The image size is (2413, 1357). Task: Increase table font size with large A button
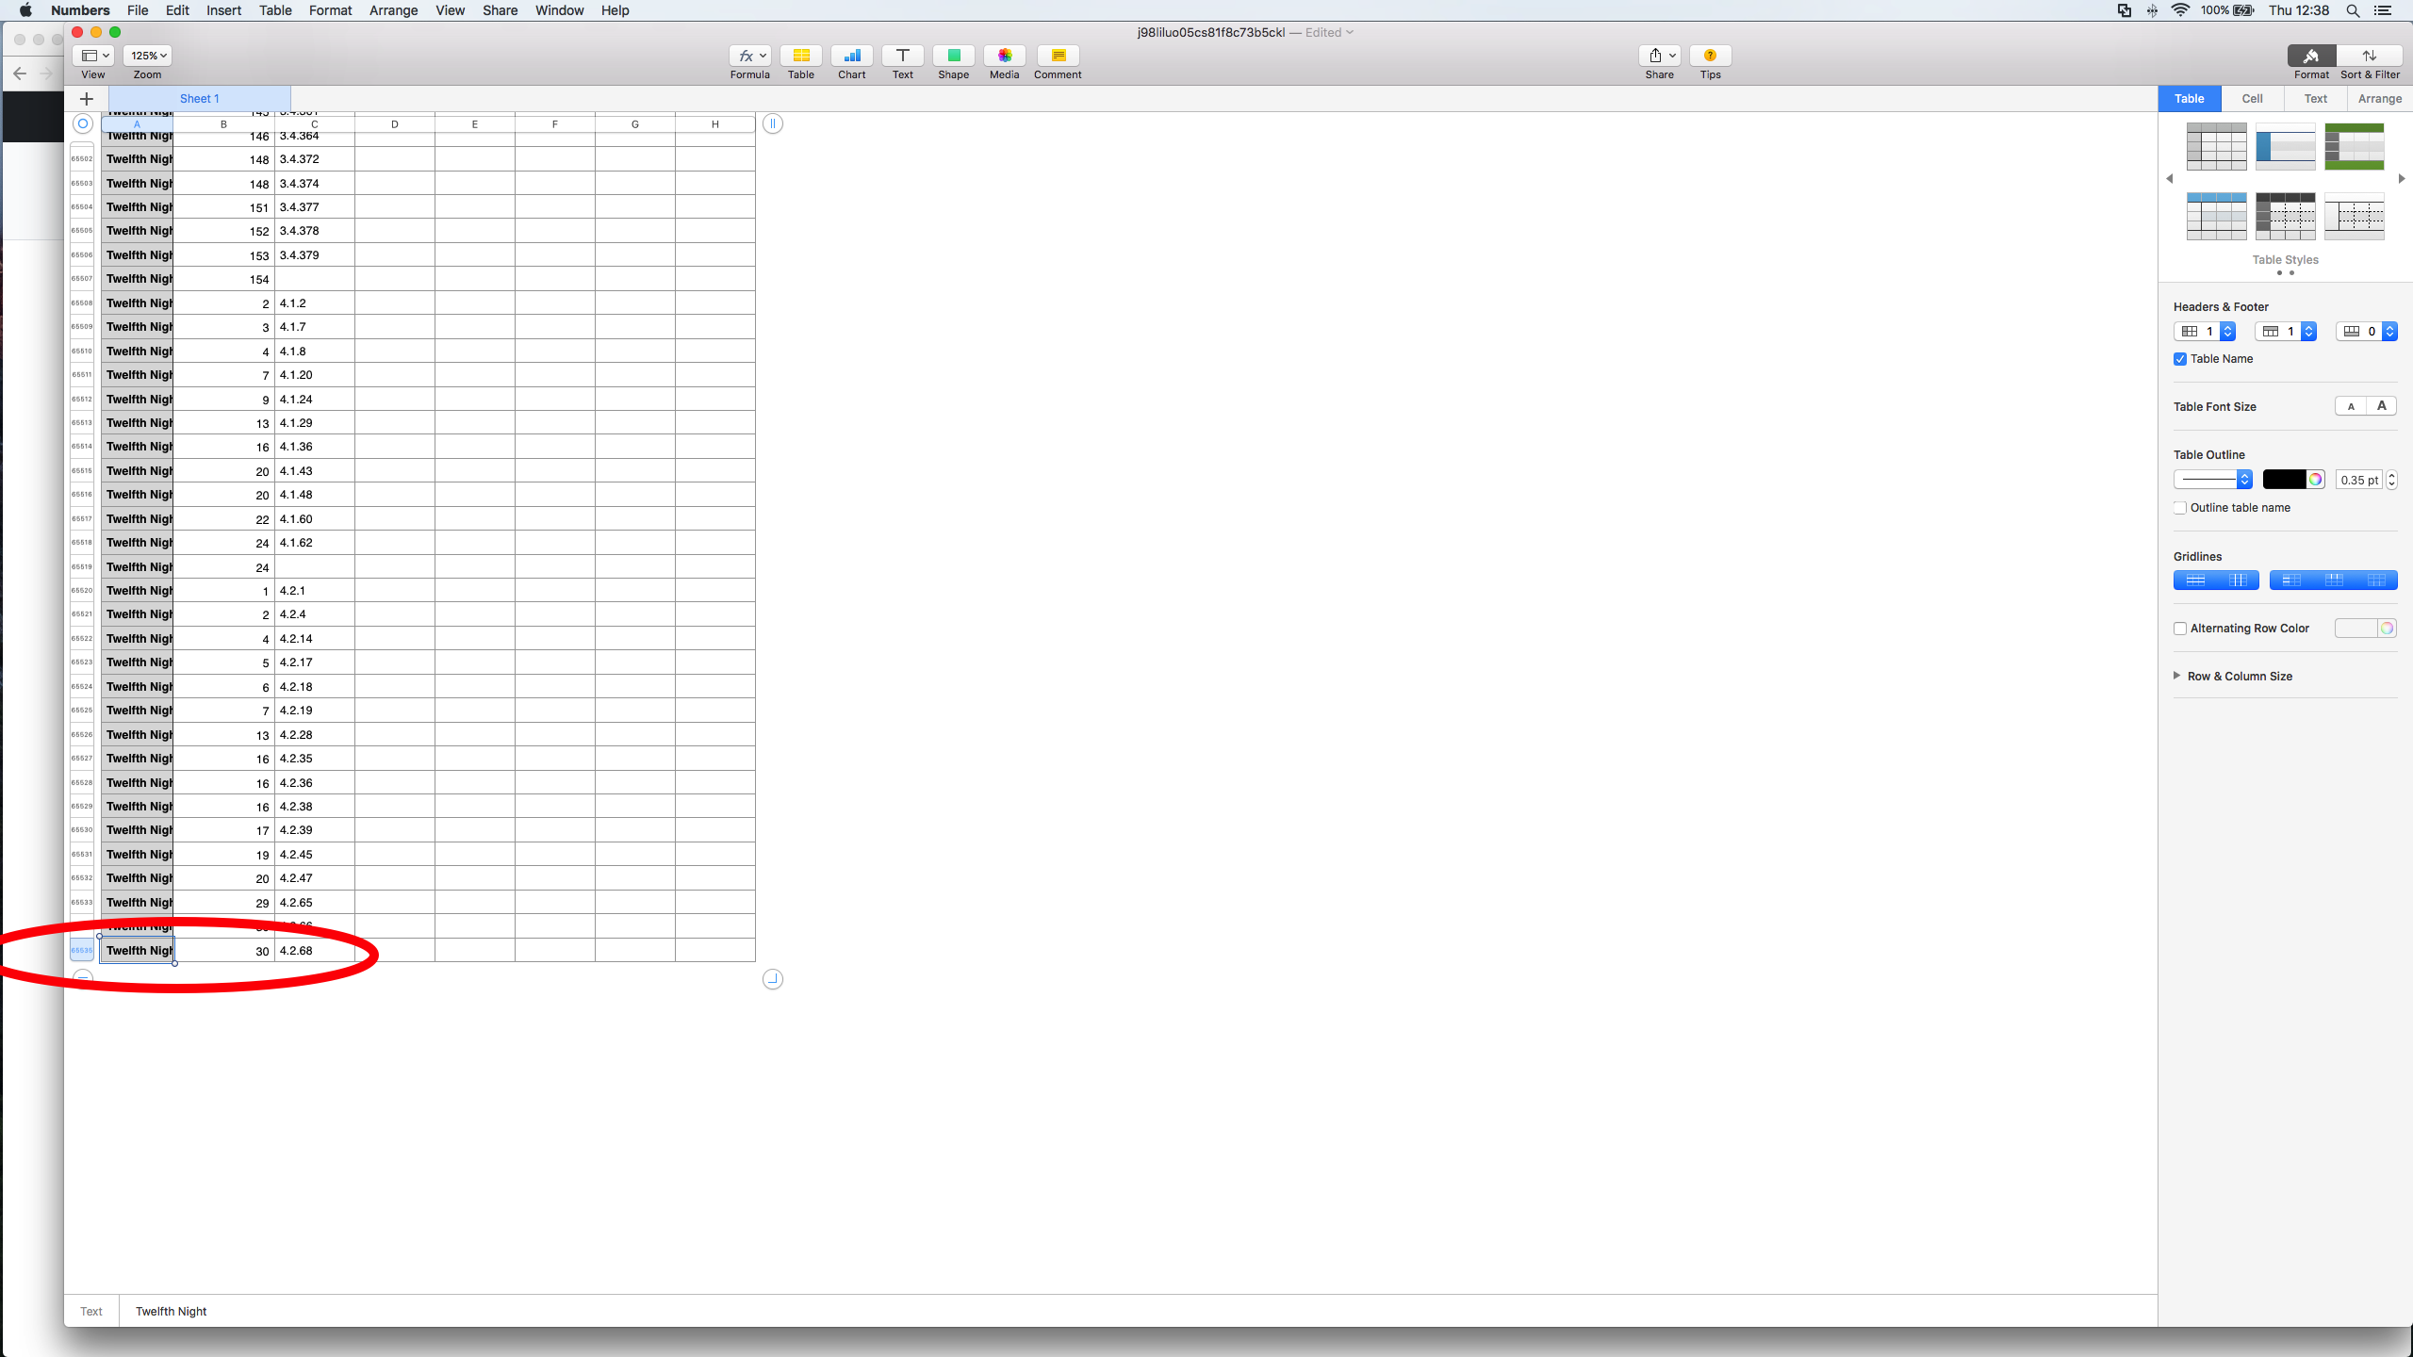(2381, 405)
